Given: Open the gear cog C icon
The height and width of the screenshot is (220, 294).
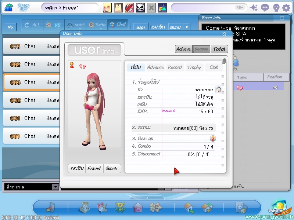Looking at the screenshot, I should (156, 208).
